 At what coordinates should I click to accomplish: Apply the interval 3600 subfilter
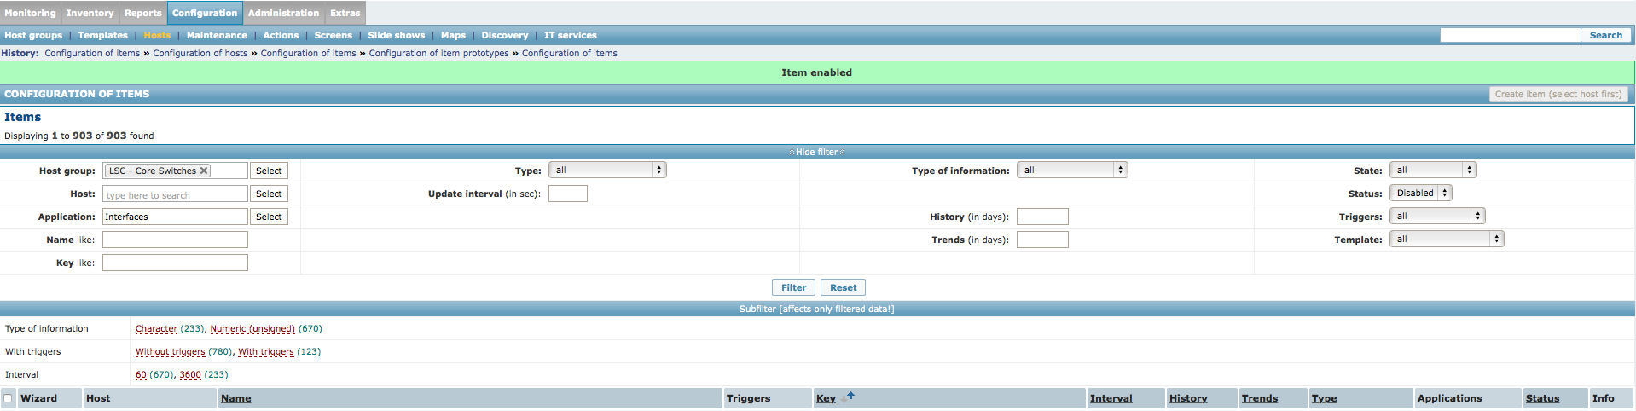pos(190,374)
